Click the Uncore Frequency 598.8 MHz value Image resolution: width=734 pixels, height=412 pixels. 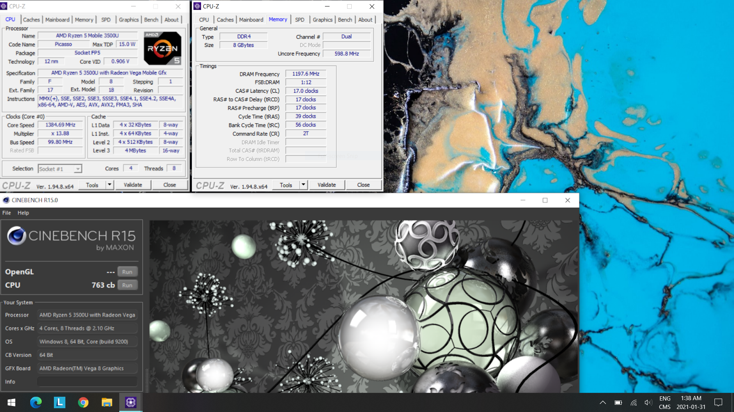pyautogui.click(x=347, y=54)
